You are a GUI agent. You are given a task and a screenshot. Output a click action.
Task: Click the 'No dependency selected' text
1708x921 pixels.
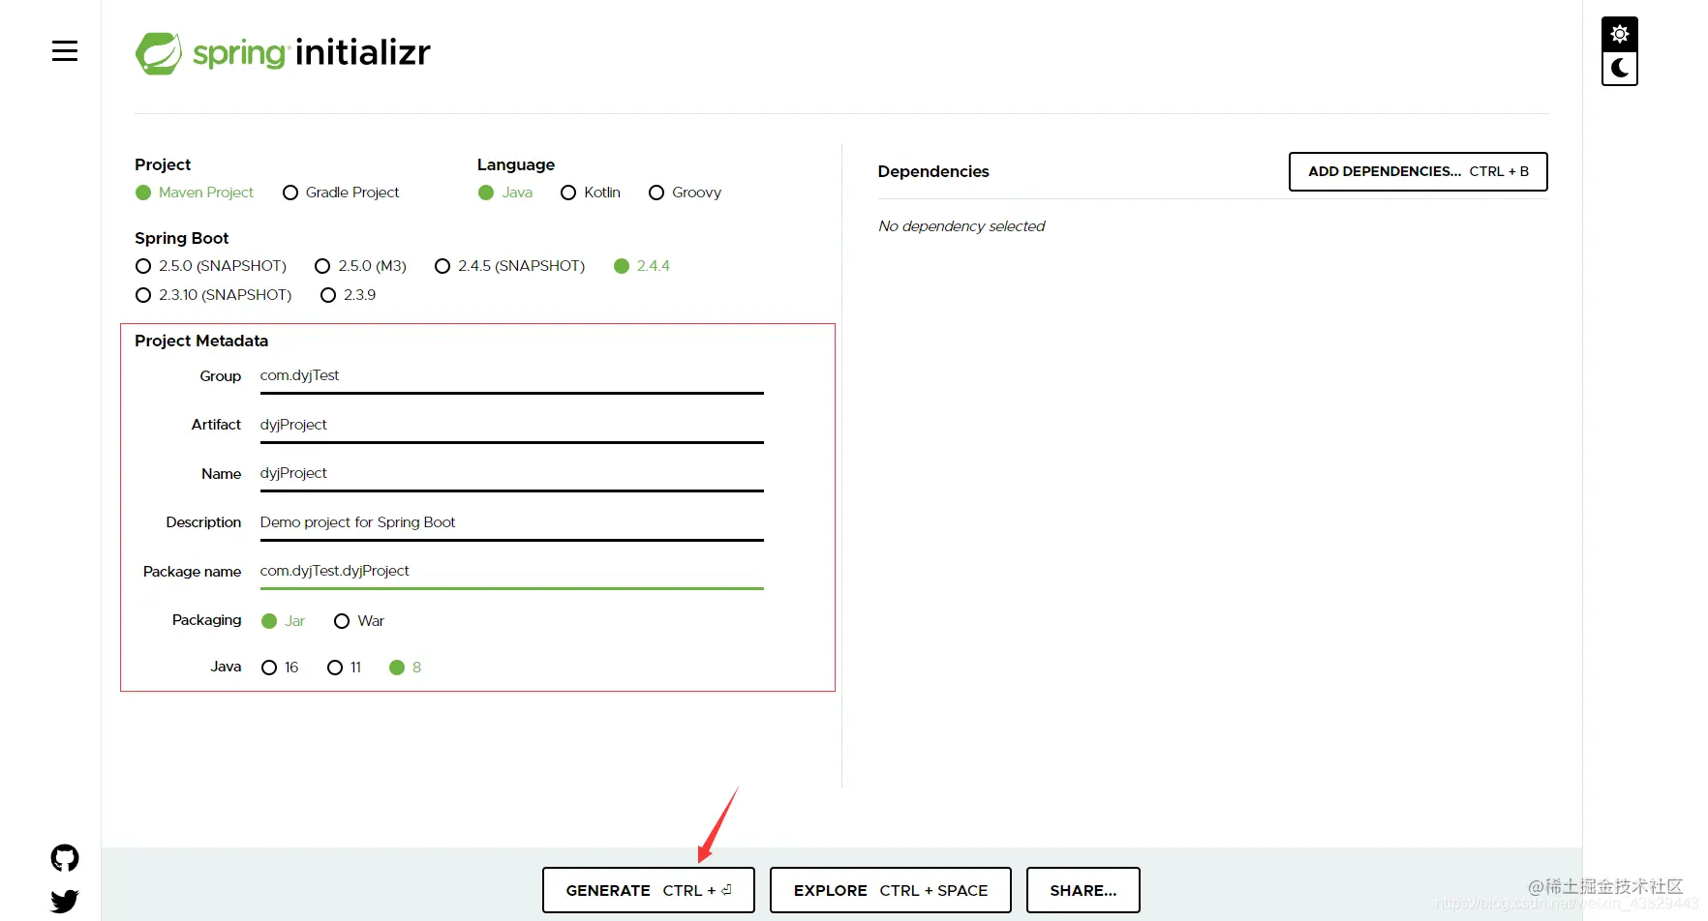(x=961, y=226)
